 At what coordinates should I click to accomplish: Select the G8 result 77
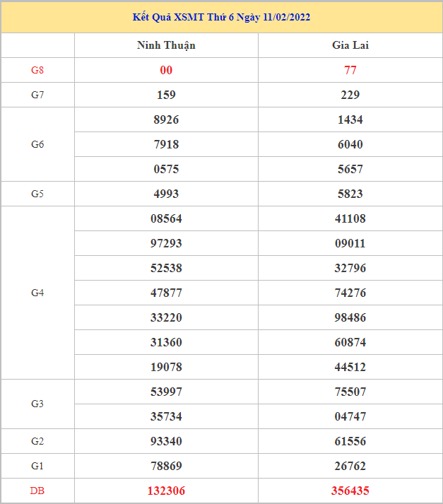(x=350, y=70)
